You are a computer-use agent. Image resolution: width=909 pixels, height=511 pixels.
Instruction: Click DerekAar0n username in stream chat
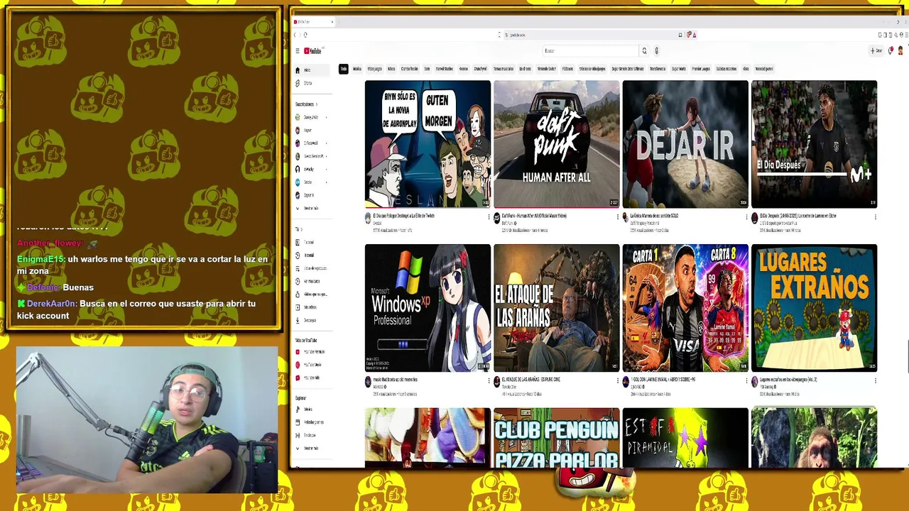pyautogui.click(x=52, y=304)
